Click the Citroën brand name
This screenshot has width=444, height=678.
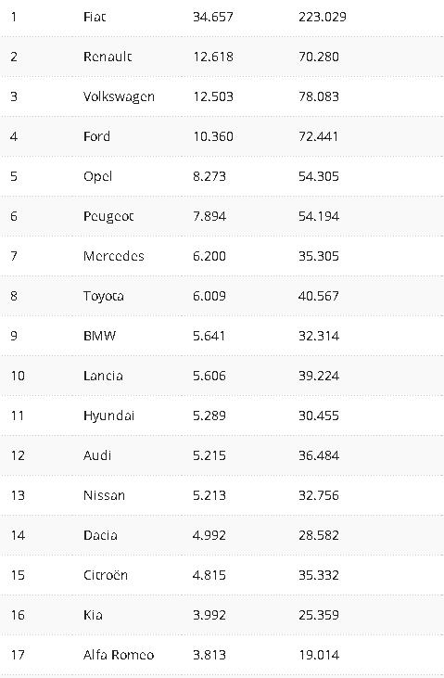point(106,575)
